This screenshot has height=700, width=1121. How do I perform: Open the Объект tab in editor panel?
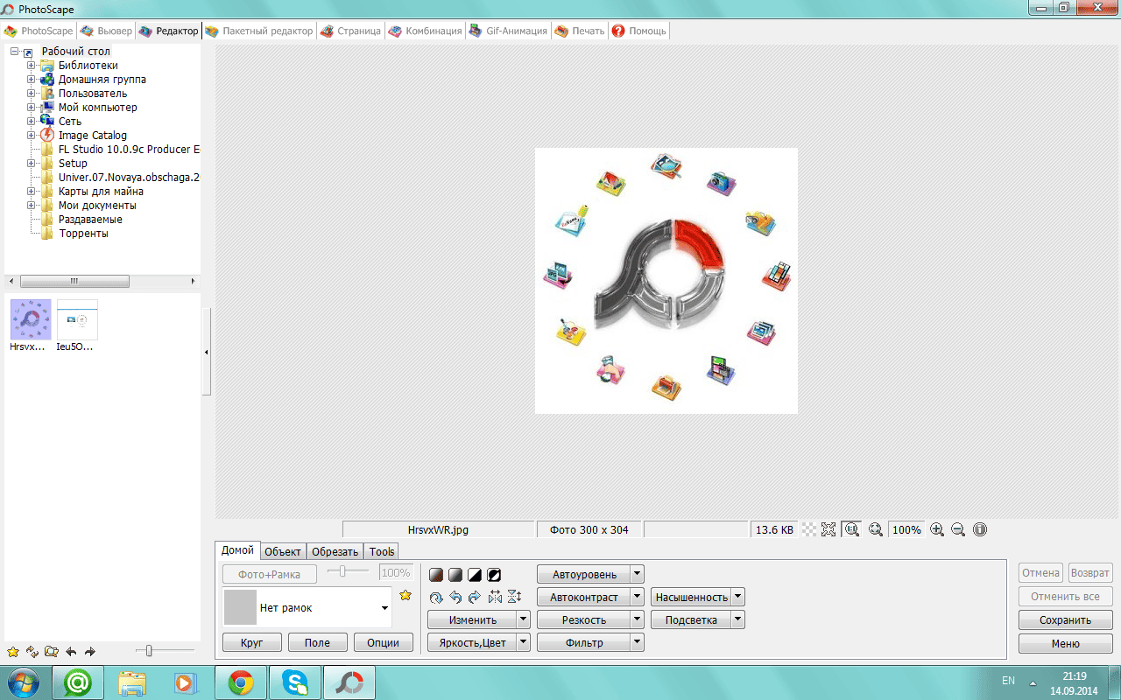tap(283, 551)
